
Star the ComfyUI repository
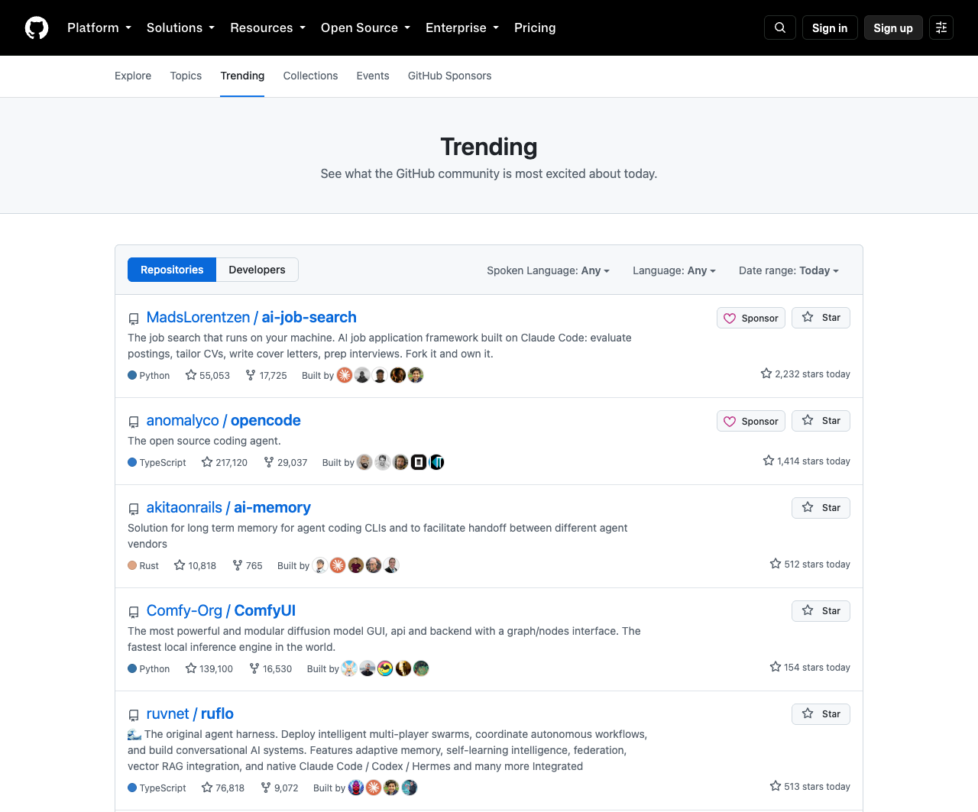[x=821, y=611]
